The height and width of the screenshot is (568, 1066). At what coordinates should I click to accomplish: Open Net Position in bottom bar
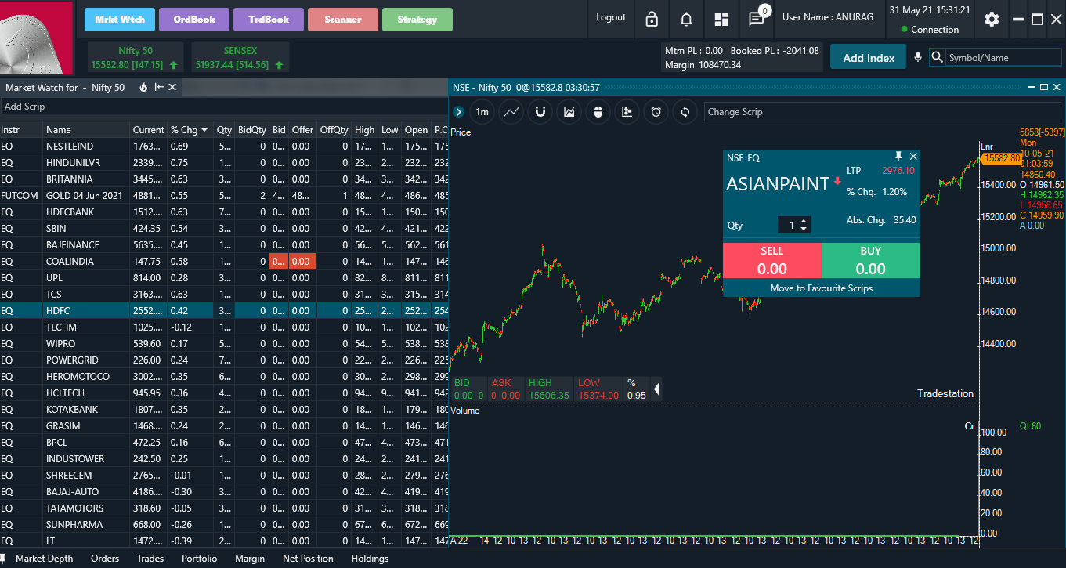[308, 559]
